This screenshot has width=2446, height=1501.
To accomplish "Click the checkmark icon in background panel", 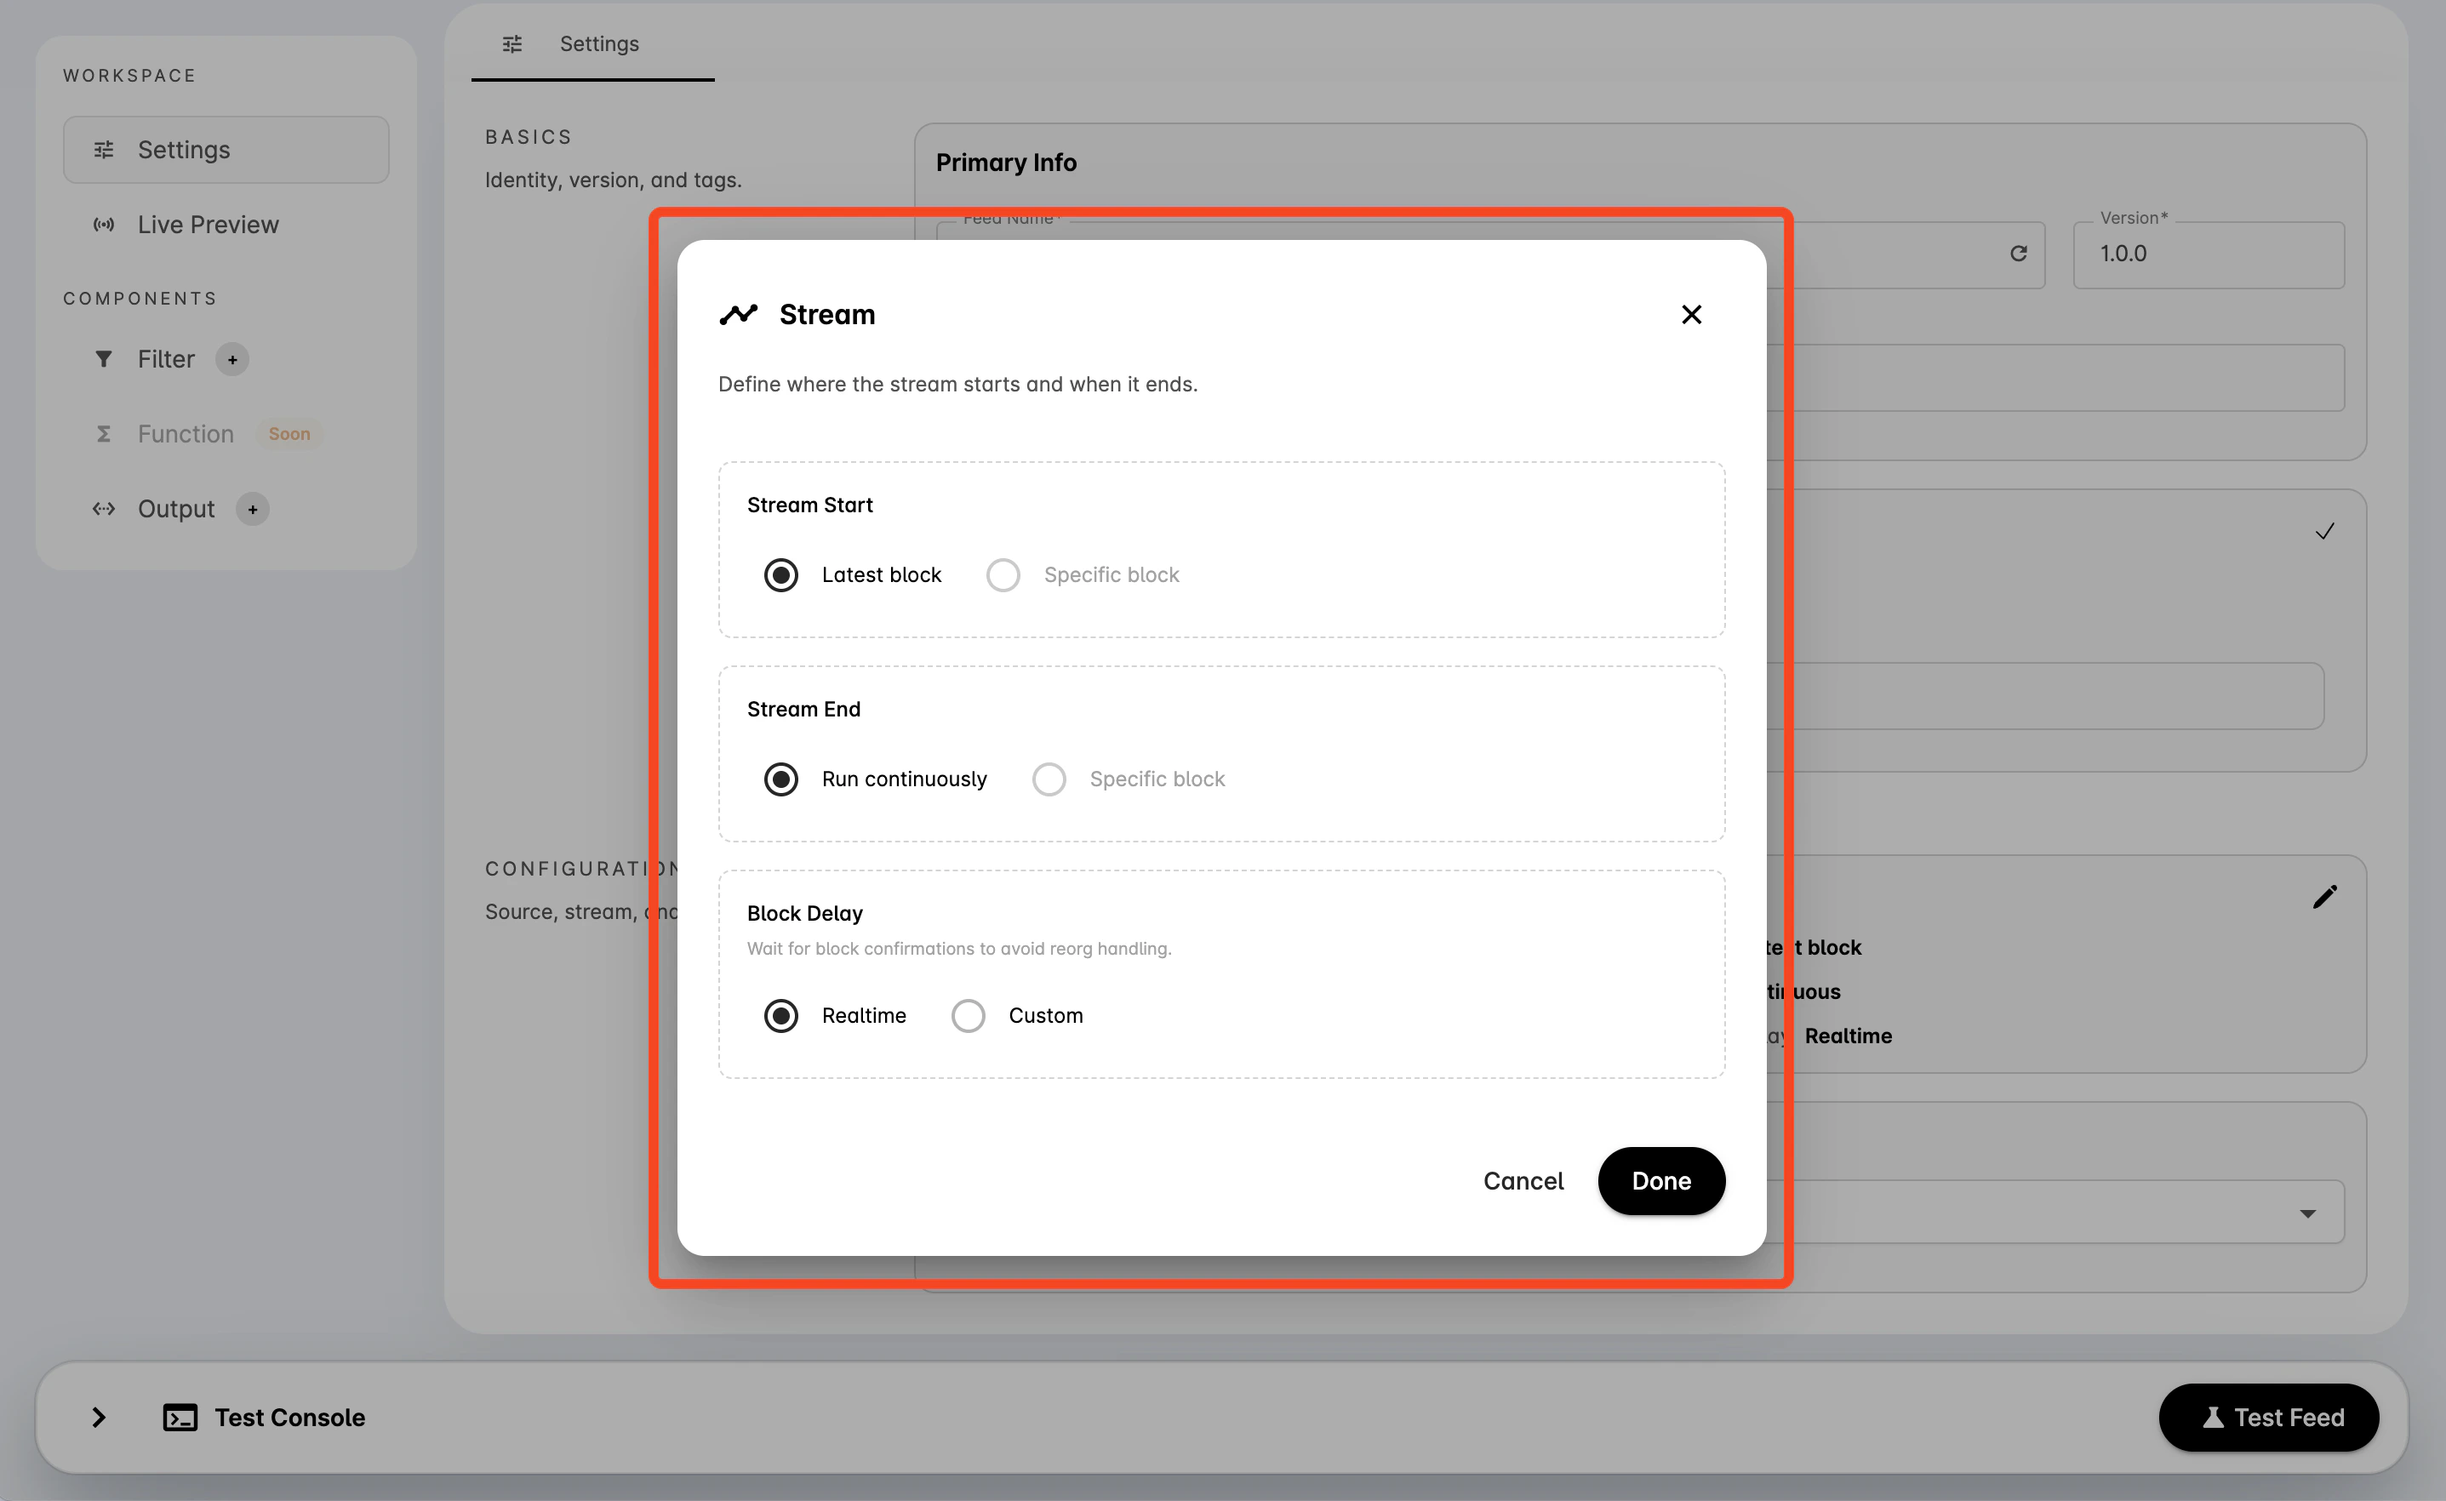I will click(2325, 531).
